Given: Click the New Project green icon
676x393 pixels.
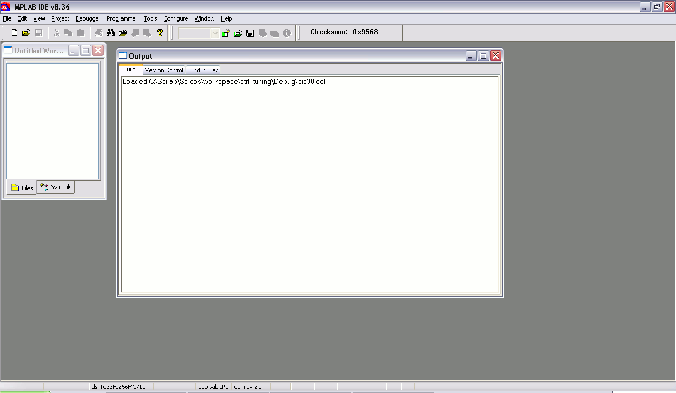Looking at the screenshot, I should pyautogui.click(x=226, y=33).
